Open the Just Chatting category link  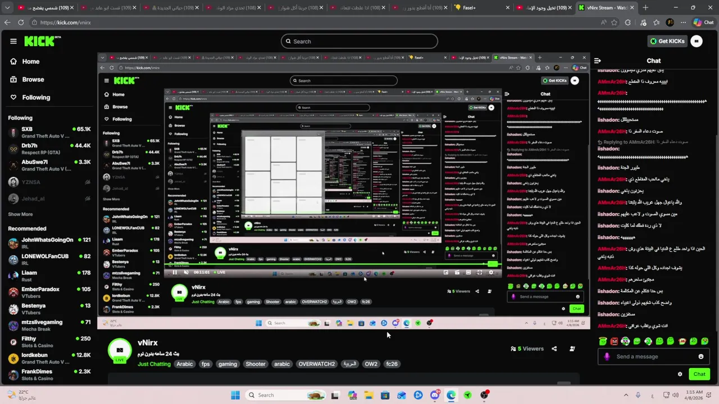[154, 364]
